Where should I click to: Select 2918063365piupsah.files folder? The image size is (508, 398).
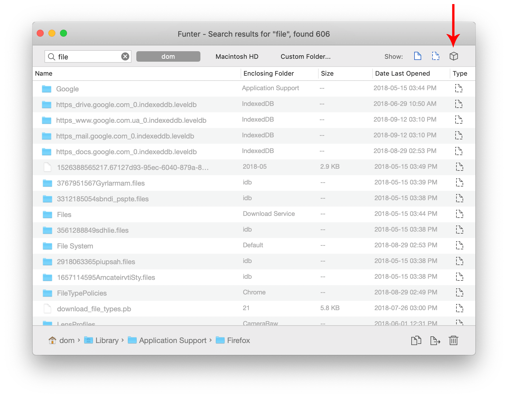254,262
